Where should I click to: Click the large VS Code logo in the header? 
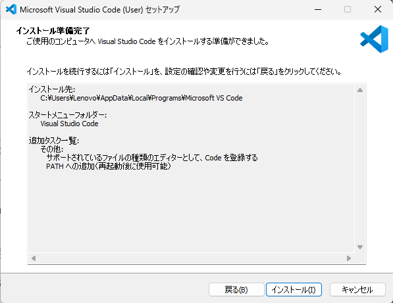[374, 39]
